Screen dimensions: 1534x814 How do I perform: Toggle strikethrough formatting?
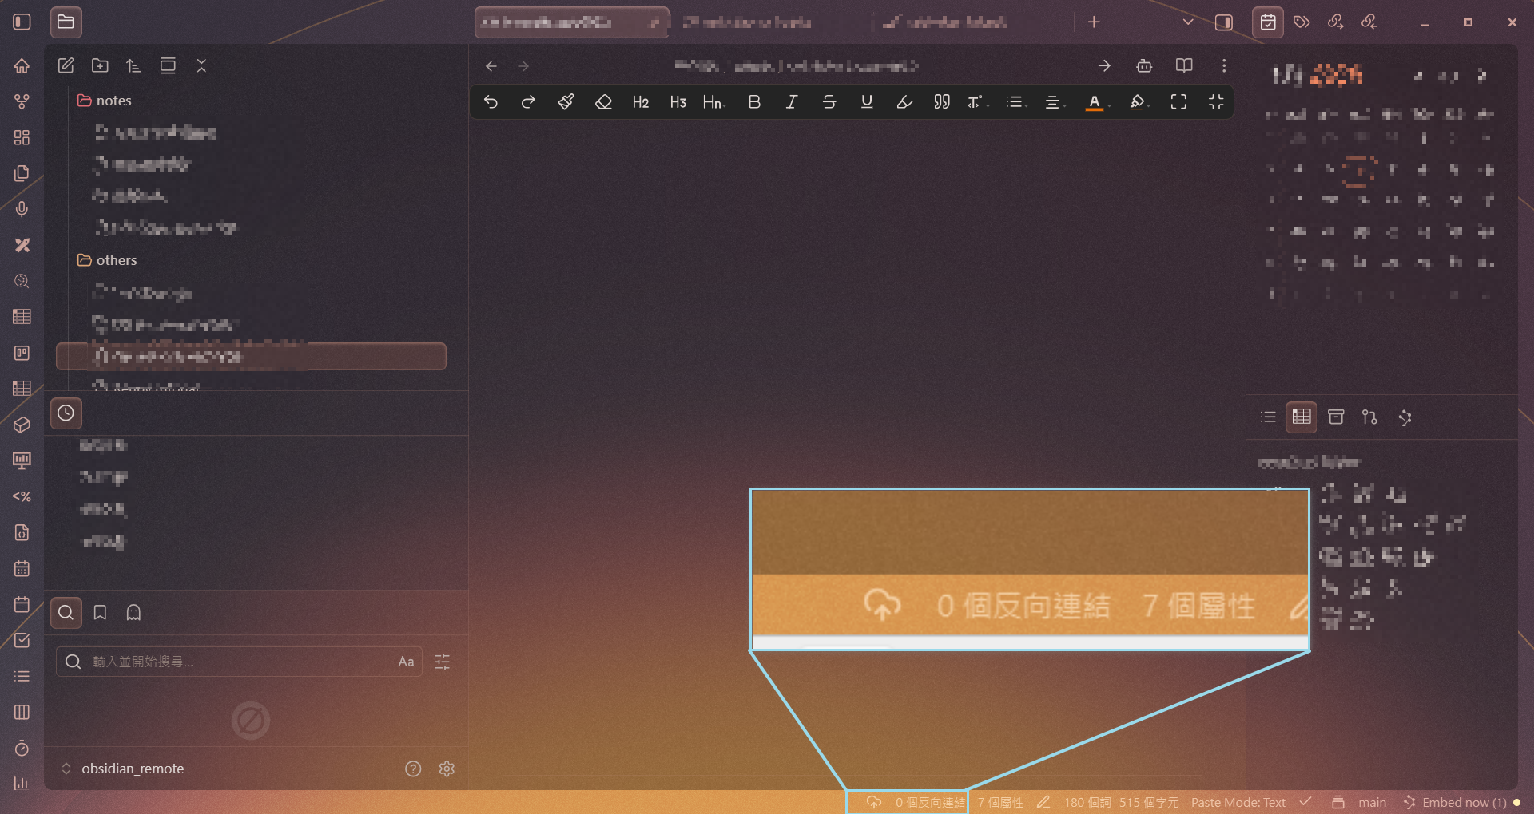[829, 101]
